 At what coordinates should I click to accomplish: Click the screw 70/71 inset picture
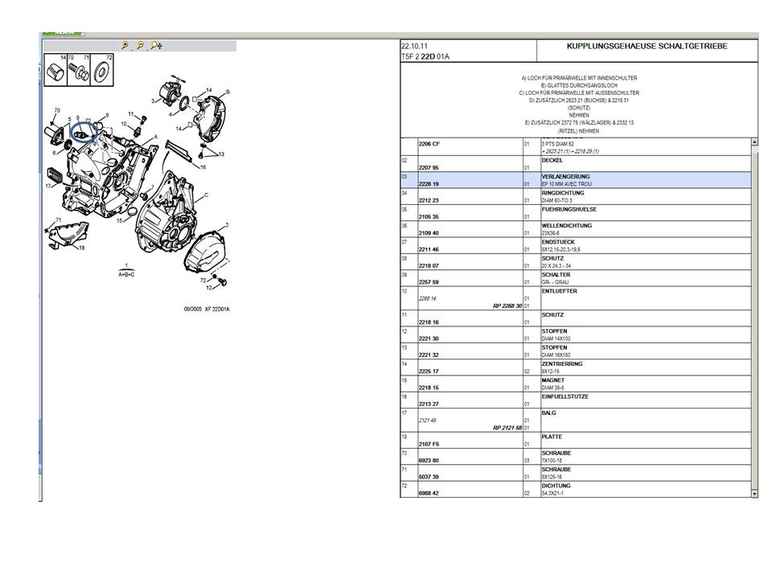coord(79,72)
